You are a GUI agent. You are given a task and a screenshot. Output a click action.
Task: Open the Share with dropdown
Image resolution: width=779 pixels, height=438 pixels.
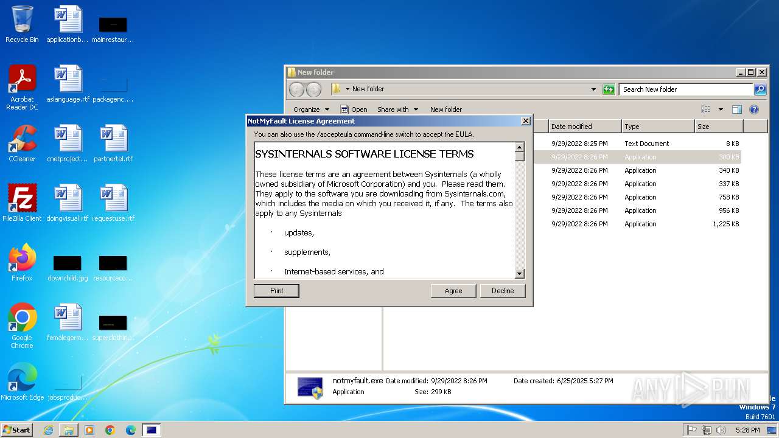coord(398,109)
